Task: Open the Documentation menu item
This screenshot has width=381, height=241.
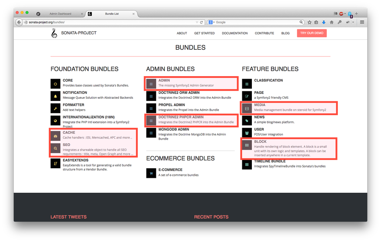Action: pos(234,33)
